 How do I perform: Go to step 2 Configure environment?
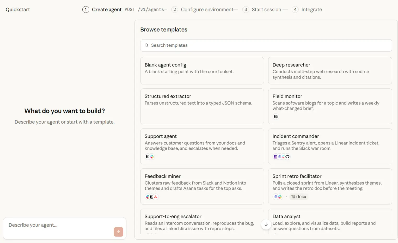202,10
